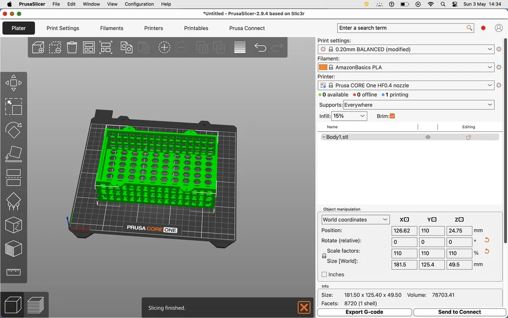Enable the Inches checkbox
This screenshot has height=318, width=508.
[324, 275]
